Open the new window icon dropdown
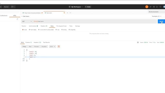The height and width of the screenshot is (93, 165). click(13, 7)
